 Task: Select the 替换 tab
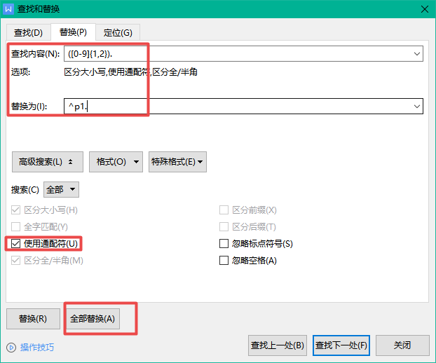click(73, 32)
